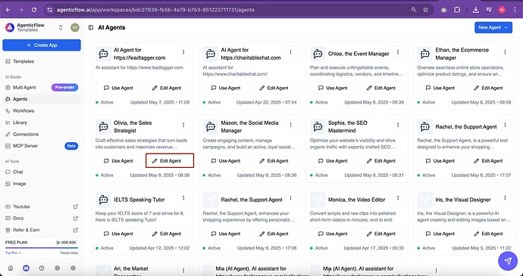Click Edit Agent for Ethan, the Ecommerce Manager

[x=488, y=88]
